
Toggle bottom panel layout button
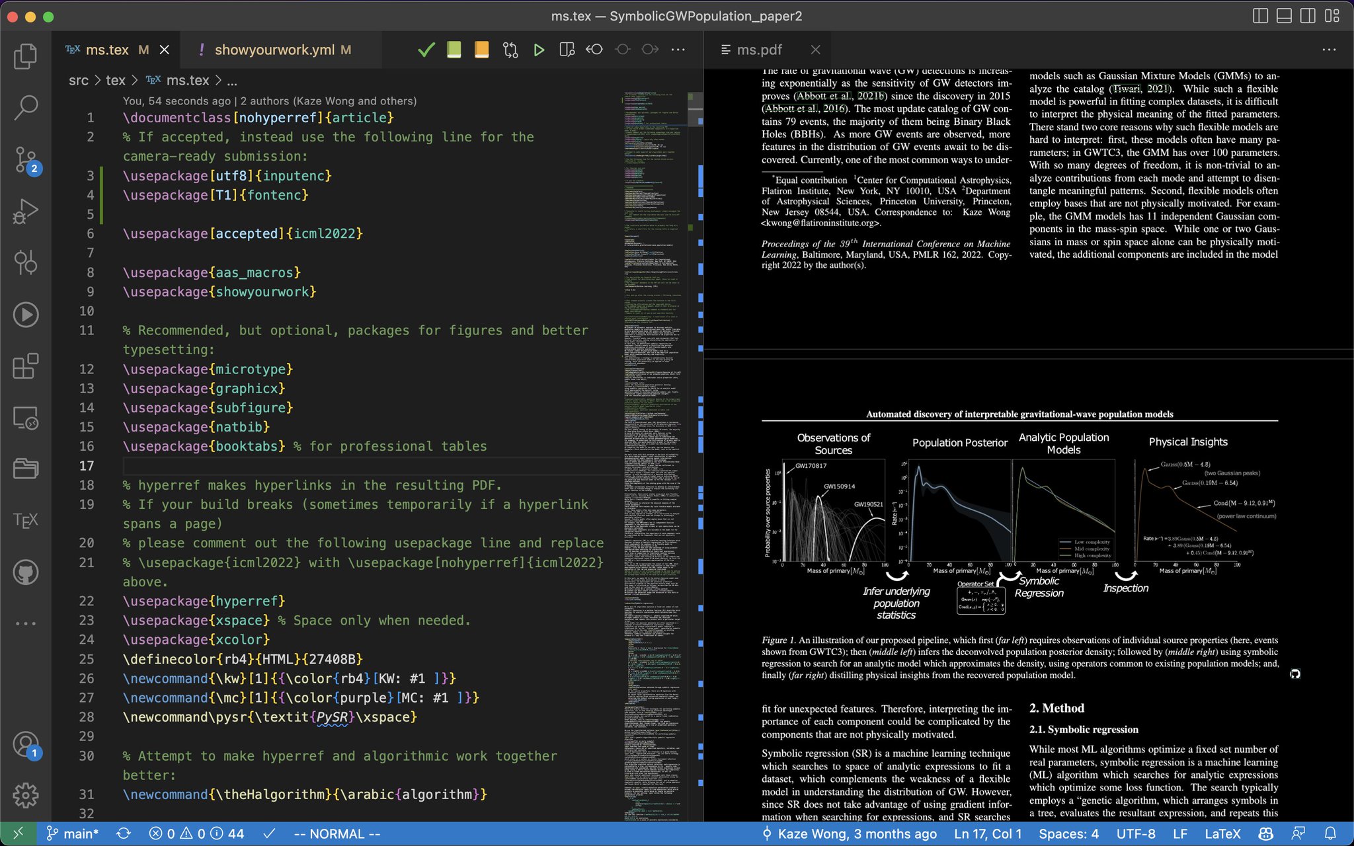pos(1284,16)
